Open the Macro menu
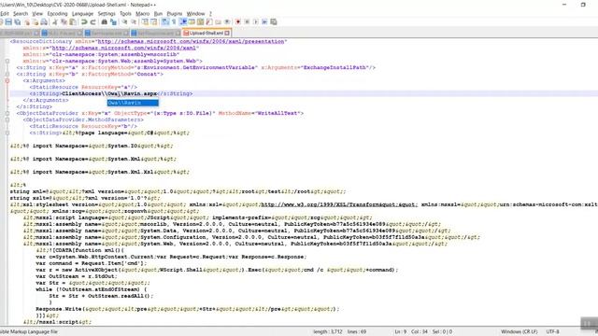598x336 pixels. click(x=143, y=14)
